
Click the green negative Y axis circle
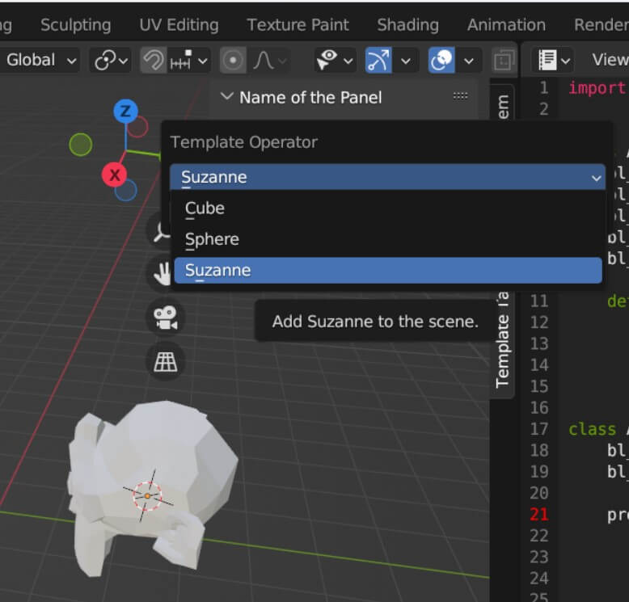tap(81, 145)
